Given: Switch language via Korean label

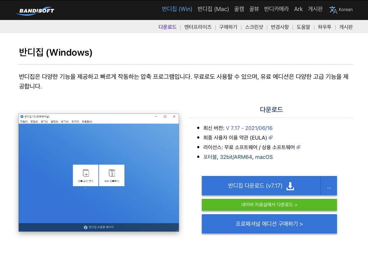Looking at the screenshot, I should point(346,10).
